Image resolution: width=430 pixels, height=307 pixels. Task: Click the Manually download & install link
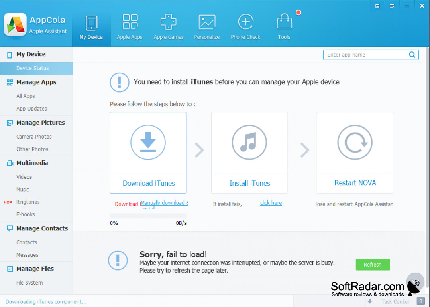click(164, 204)
